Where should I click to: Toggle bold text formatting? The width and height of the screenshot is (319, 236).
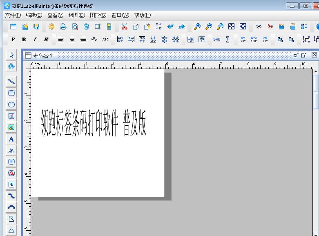click(x=24, y=40)
